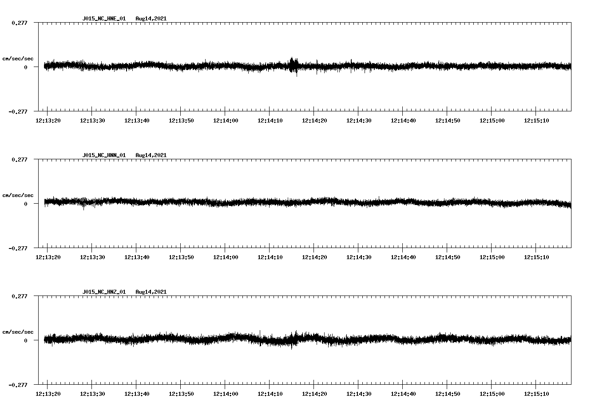Select 12:14:00 time label under HNZ plot

click(226, 394)
